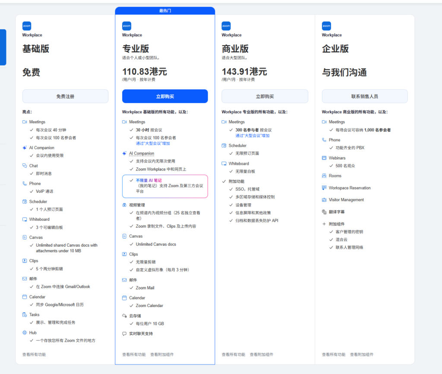Click the Zoom logo in the 企业版 plan
This screenshot has height=374, width=442.
[x=326, y=26]
